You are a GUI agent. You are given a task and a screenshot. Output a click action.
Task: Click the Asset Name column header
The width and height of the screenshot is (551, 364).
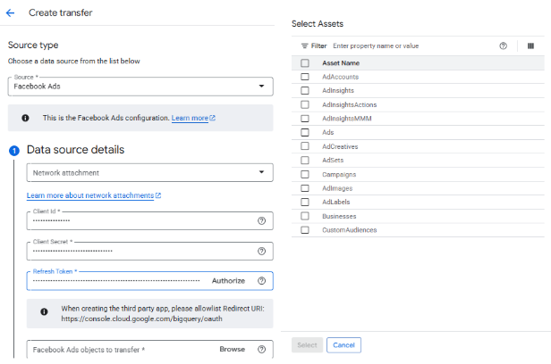pyautogui.click(x=341, y=63)
